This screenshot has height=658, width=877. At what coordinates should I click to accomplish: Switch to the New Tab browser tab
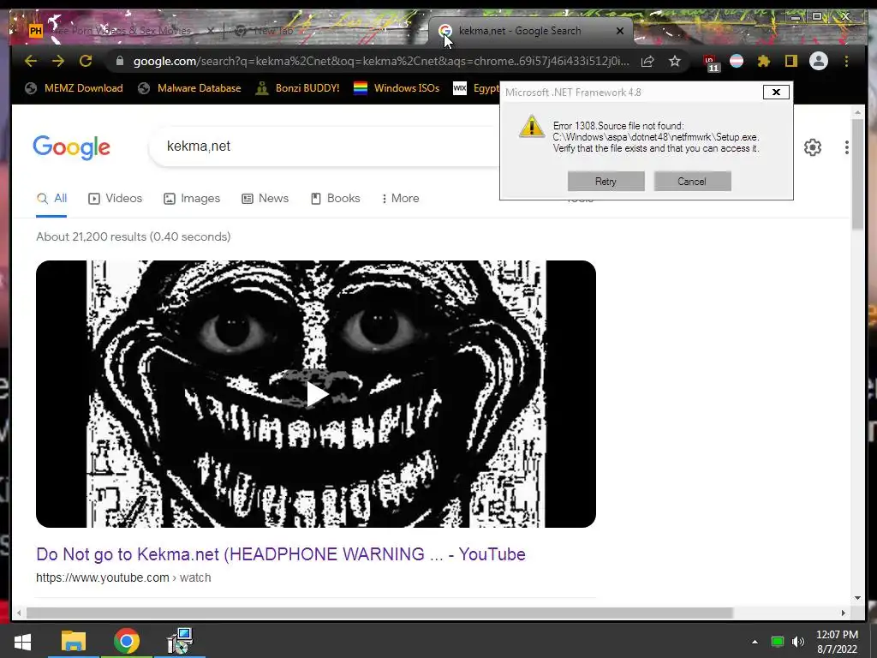[274, 31]
